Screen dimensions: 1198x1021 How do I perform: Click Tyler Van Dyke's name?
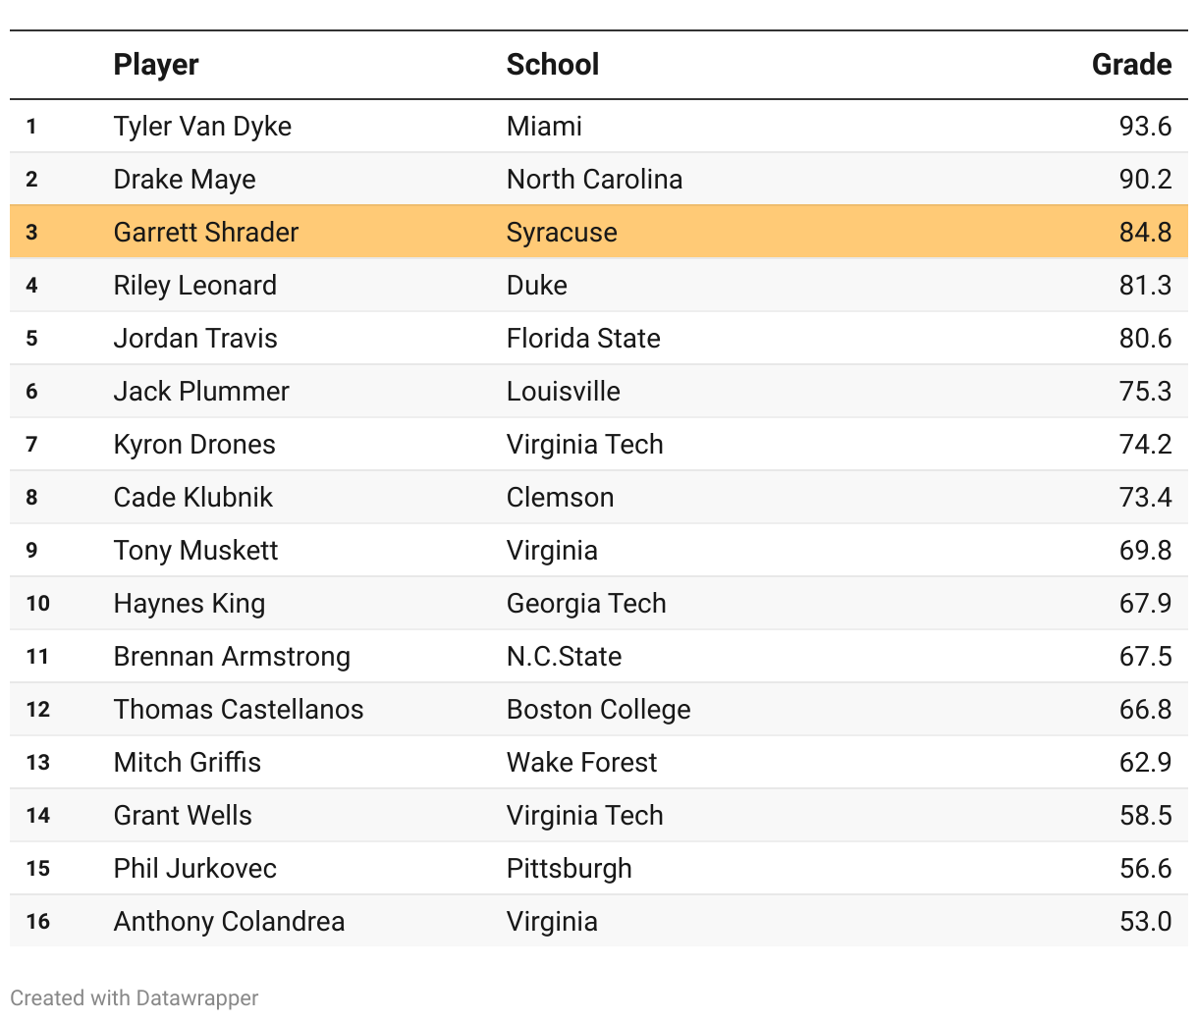point(202,127)
